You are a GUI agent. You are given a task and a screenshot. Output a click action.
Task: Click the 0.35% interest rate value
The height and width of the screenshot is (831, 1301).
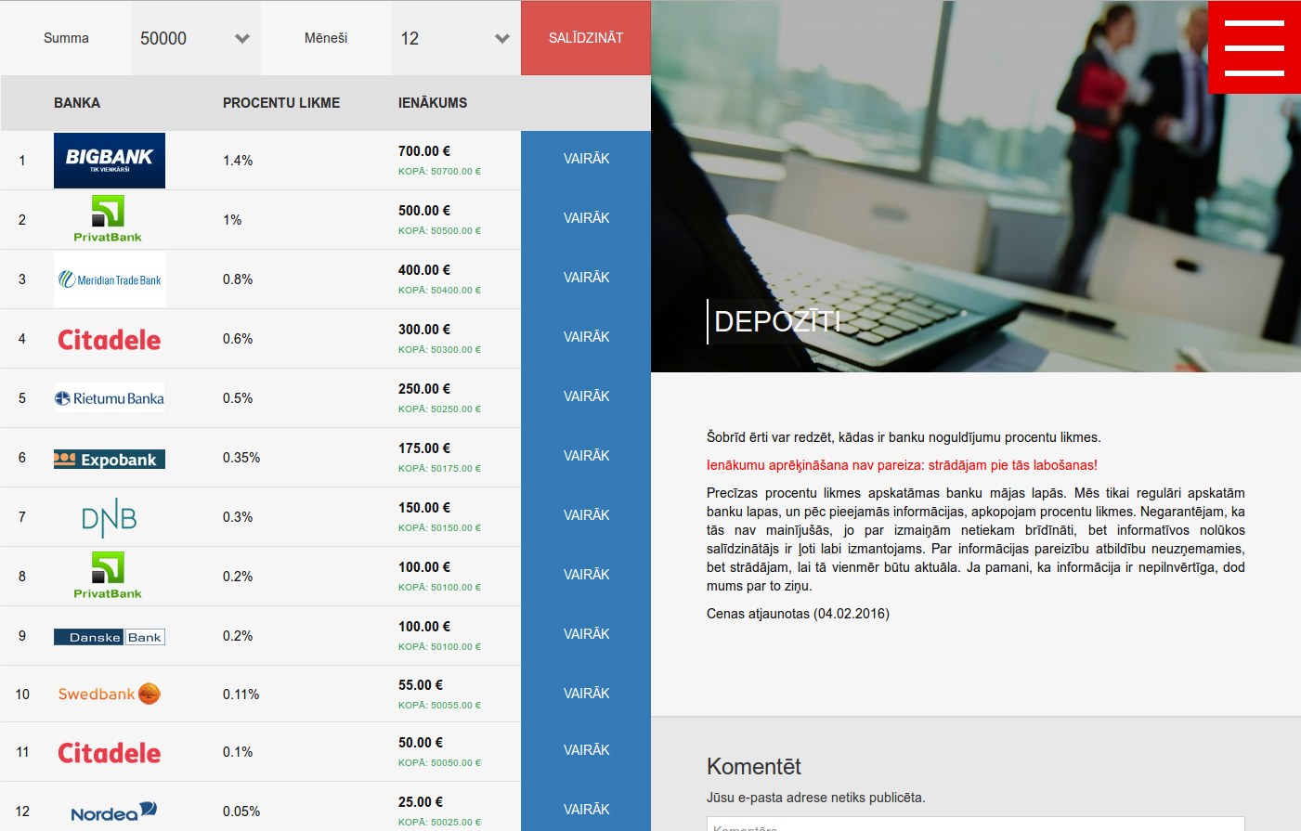click(x=241, y=458)
